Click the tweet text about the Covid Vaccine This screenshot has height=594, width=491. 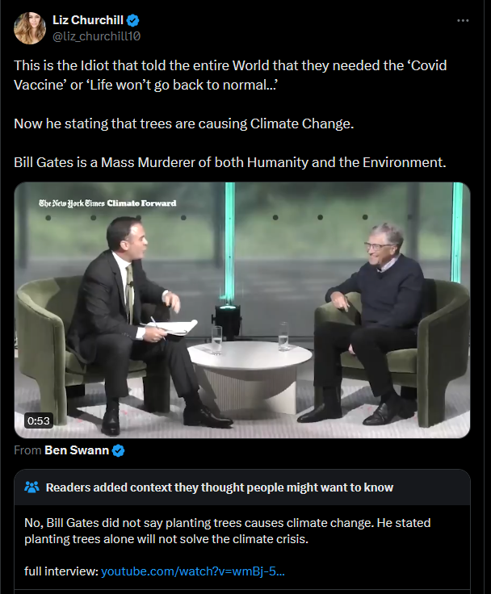(x=230, y=75)
